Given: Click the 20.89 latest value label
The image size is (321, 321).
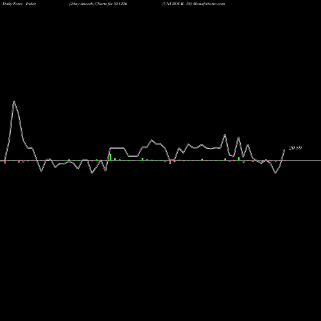Looking at the screenshot, I should coord(295,148).
